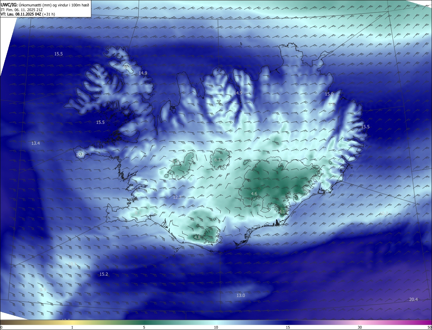Click the 5 tick on the colour scale

pos(144,327)
